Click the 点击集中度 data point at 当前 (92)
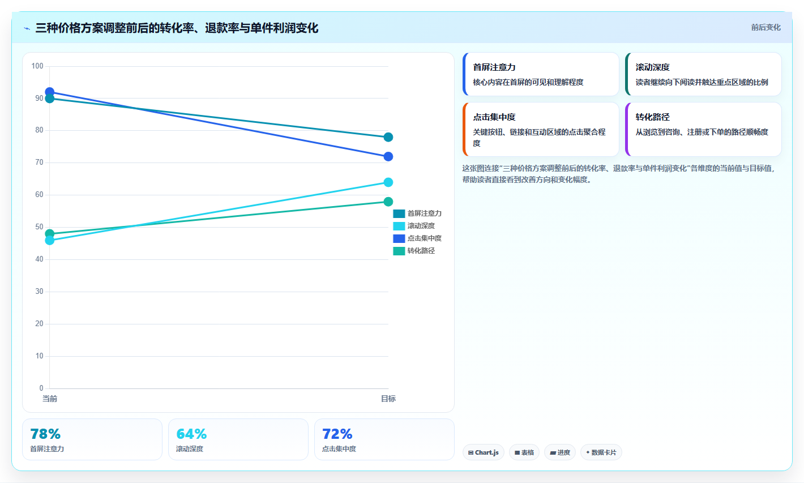 pos(49,92)
